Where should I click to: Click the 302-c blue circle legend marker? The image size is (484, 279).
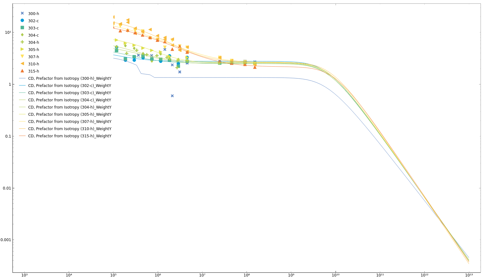22,21
